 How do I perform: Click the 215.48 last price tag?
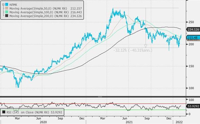pyautogui.click(x=193, y=38)
